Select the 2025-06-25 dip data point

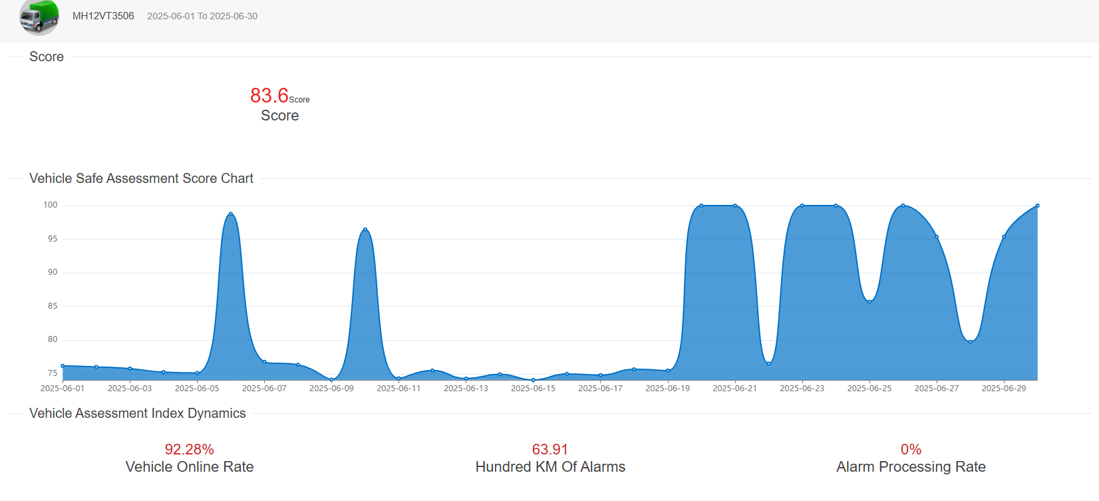click(x=869, y=301)
